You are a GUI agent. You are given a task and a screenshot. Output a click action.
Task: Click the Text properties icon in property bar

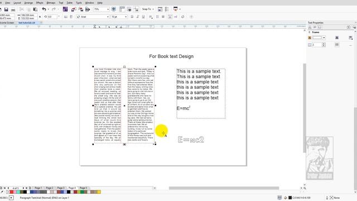pyautogui.click(x=170, y=17)
